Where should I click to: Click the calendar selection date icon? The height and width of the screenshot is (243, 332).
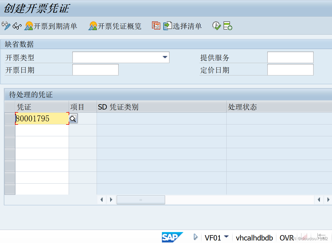click(156, 26)
